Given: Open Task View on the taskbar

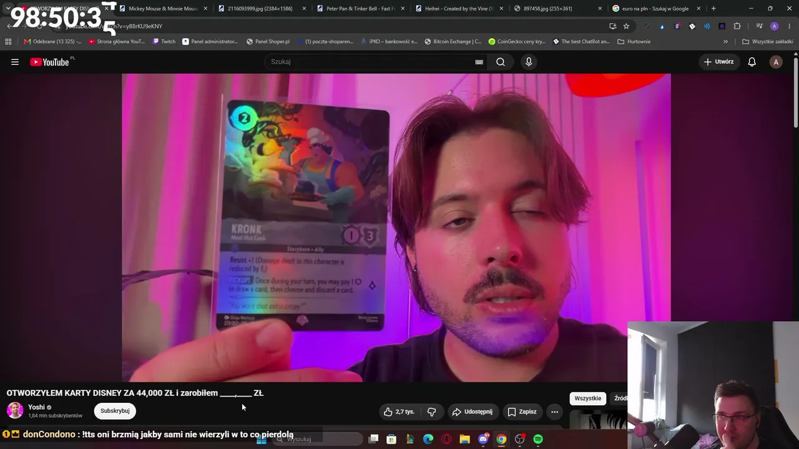Looking at the screenshot, I should click(373, 439).
